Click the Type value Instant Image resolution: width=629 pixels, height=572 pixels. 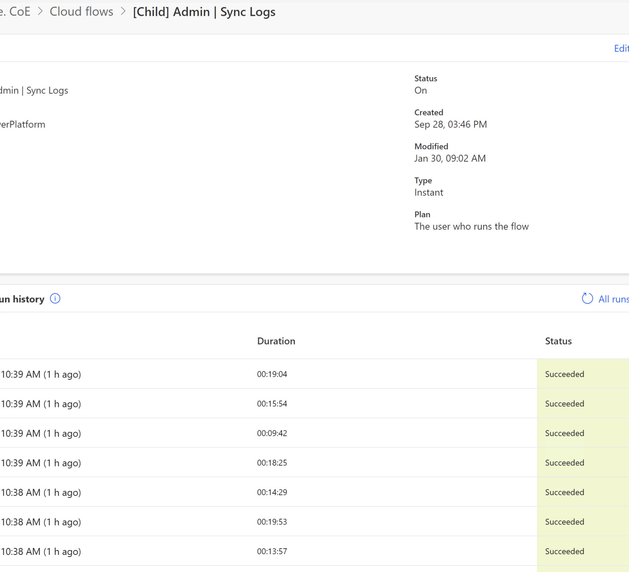click(428, 192)
